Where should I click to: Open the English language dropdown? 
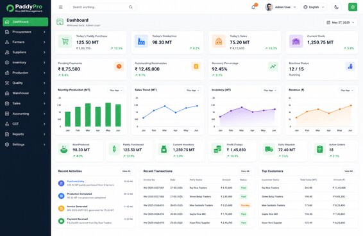click(x=314, y=7)
